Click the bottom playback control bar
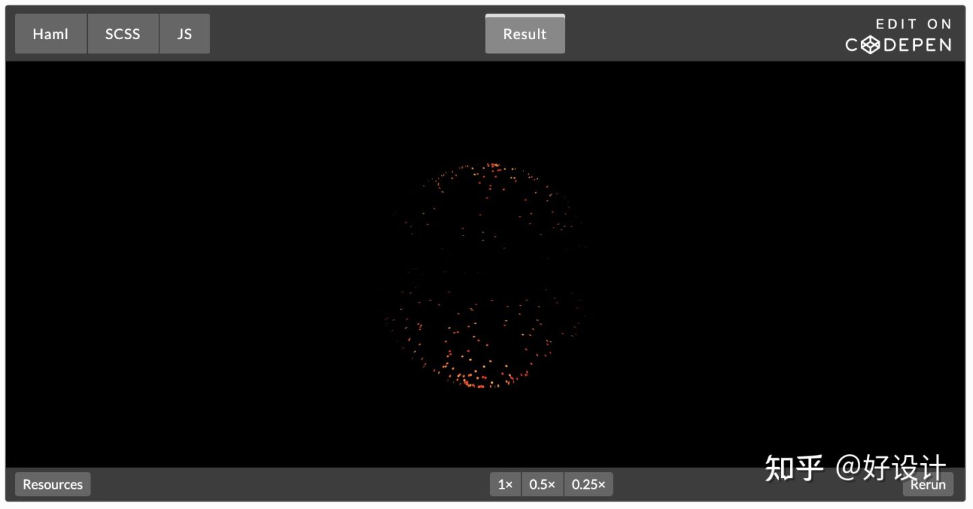 (x=304, y=484)
